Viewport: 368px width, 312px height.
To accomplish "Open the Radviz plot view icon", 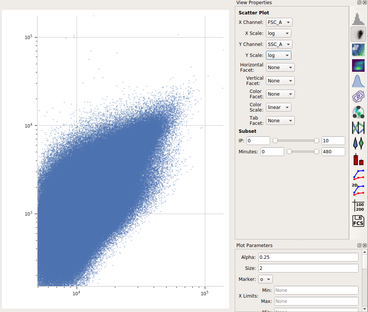I will tap(358, 112).
